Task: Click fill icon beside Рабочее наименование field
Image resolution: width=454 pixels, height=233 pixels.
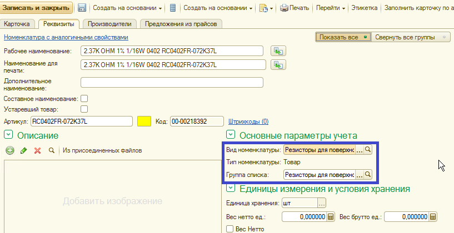Action: click(278, 51)
